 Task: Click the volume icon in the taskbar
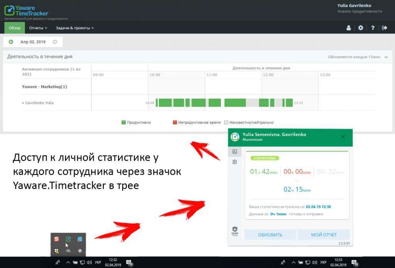pyautogui.click(x=89, y=263)
